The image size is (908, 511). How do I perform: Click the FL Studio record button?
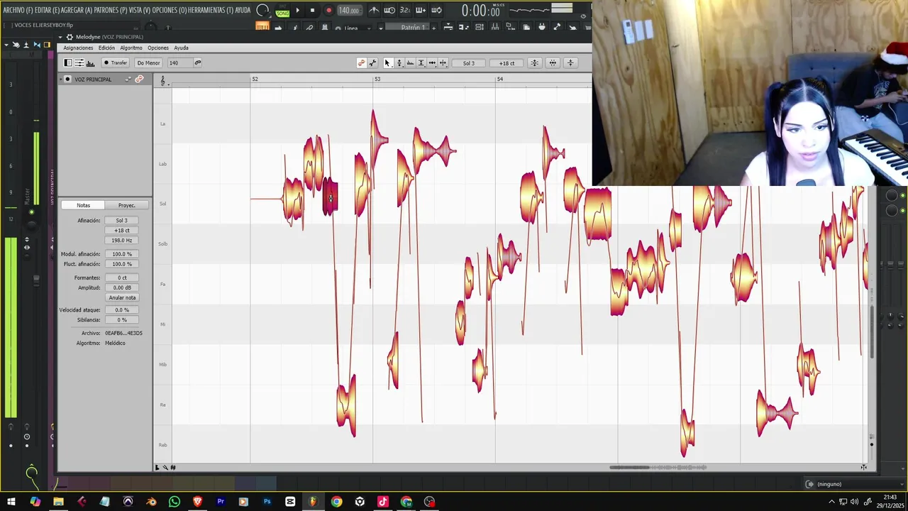click(x=328, y=10)
